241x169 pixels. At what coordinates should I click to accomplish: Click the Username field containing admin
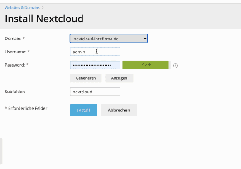95,52
